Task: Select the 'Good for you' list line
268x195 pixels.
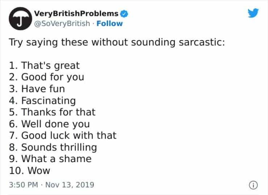Action: (46, 77)
